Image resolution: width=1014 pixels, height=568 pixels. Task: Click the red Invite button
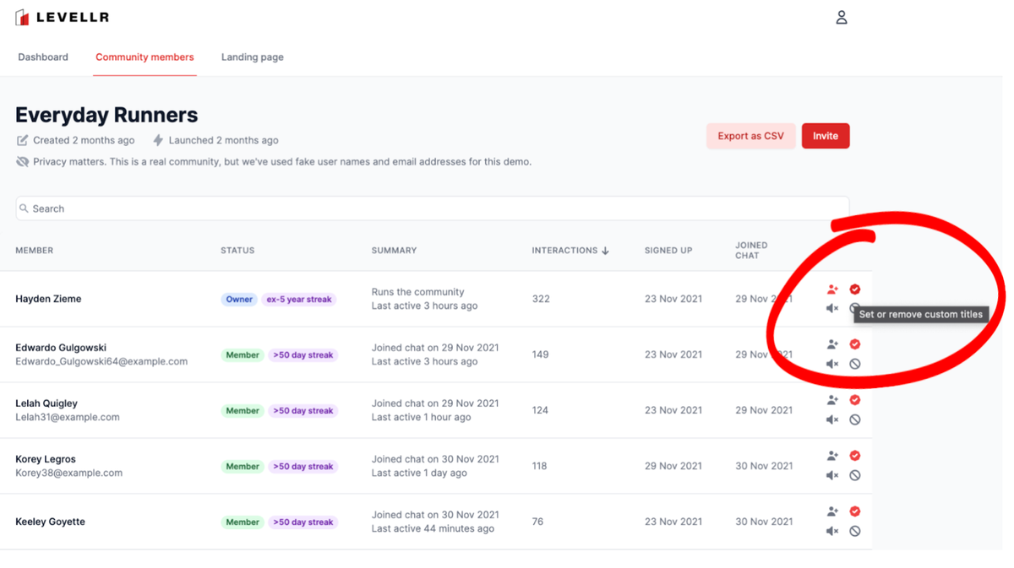826,136
